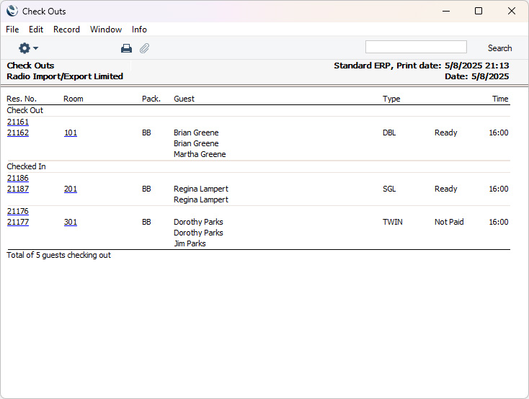Click the Total of 5 guests line

pos(58,256)
